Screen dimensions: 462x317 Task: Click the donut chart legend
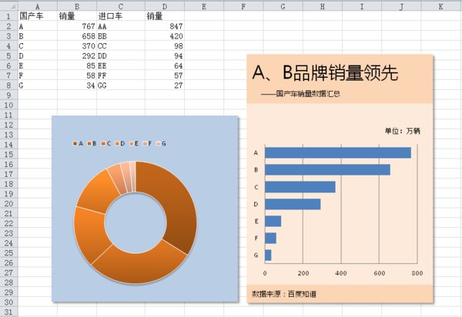pos(119,144)
